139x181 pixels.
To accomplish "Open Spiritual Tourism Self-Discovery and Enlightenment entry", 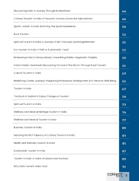I will pos(54,42).
